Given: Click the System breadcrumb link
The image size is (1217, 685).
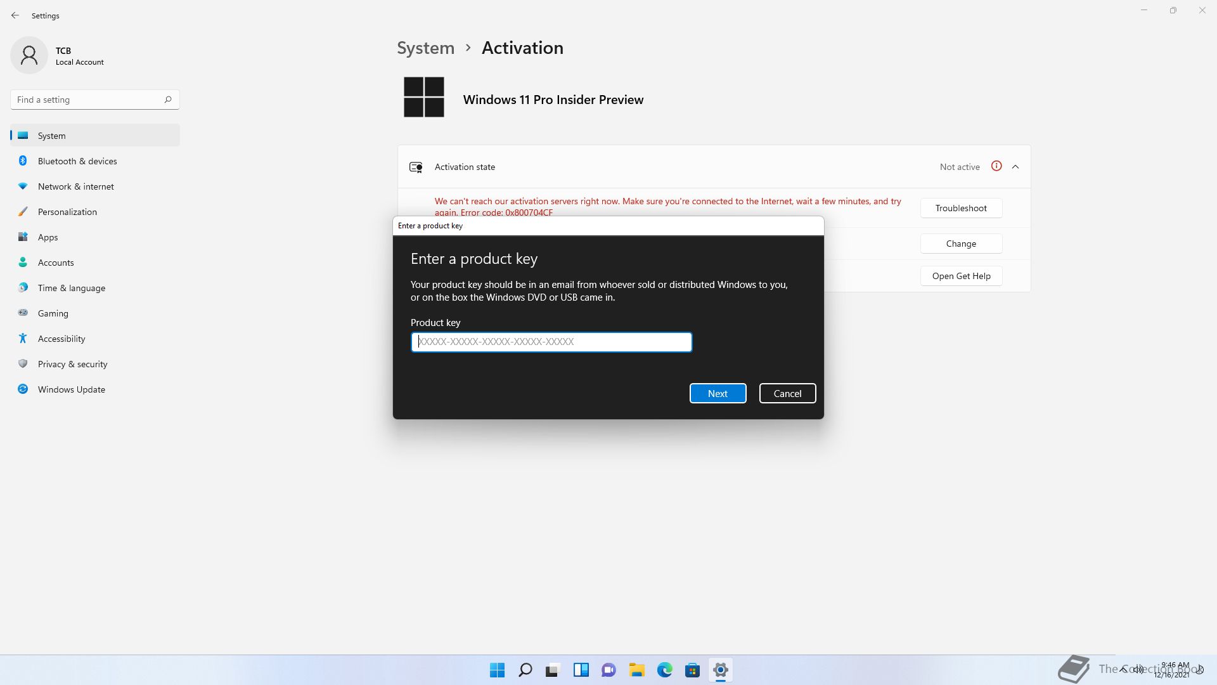Looking at the screenshot, I should [x=425, y=48].
